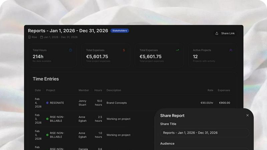The image size is (267, 150).
Task: Click the Jan 1, 2026 - Dec 31, 2026 subtitle
Action: [x=61, y=37]
